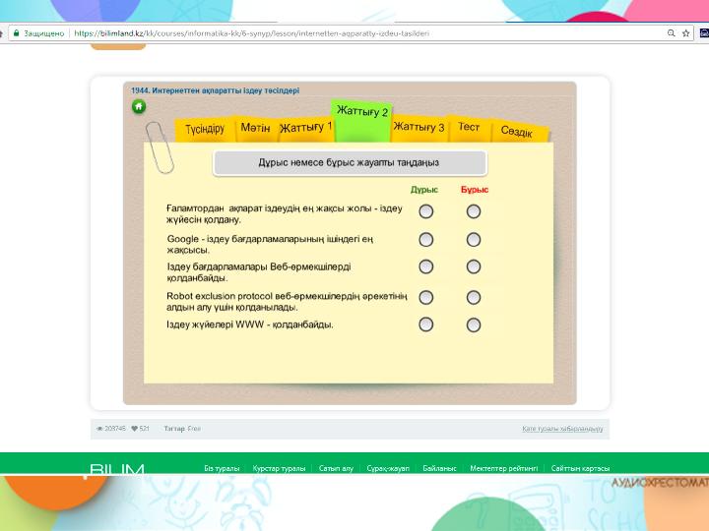Viewport: 709px width, 531px height.
Task: Click the eye views icon
Action: (x=99, y=429)
